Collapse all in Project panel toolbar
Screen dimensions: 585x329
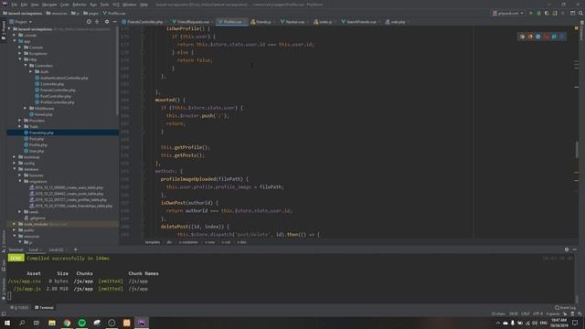tap(97, 22)
